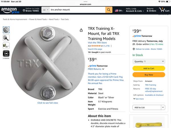
Task: Open the Hand Tools breadcrumb
Action: click(54, 19)
